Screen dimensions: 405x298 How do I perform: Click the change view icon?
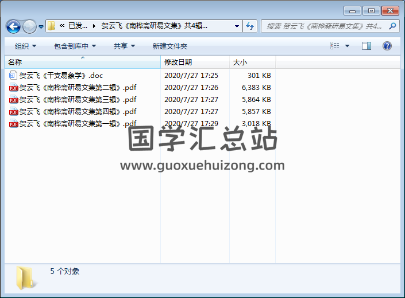click(x=335, y=46)
